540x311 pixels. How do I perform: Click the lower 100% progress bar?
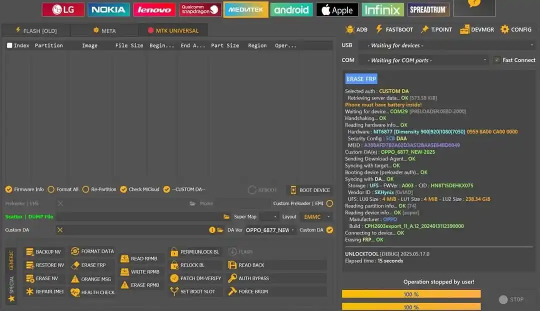(x=411, y=307)
